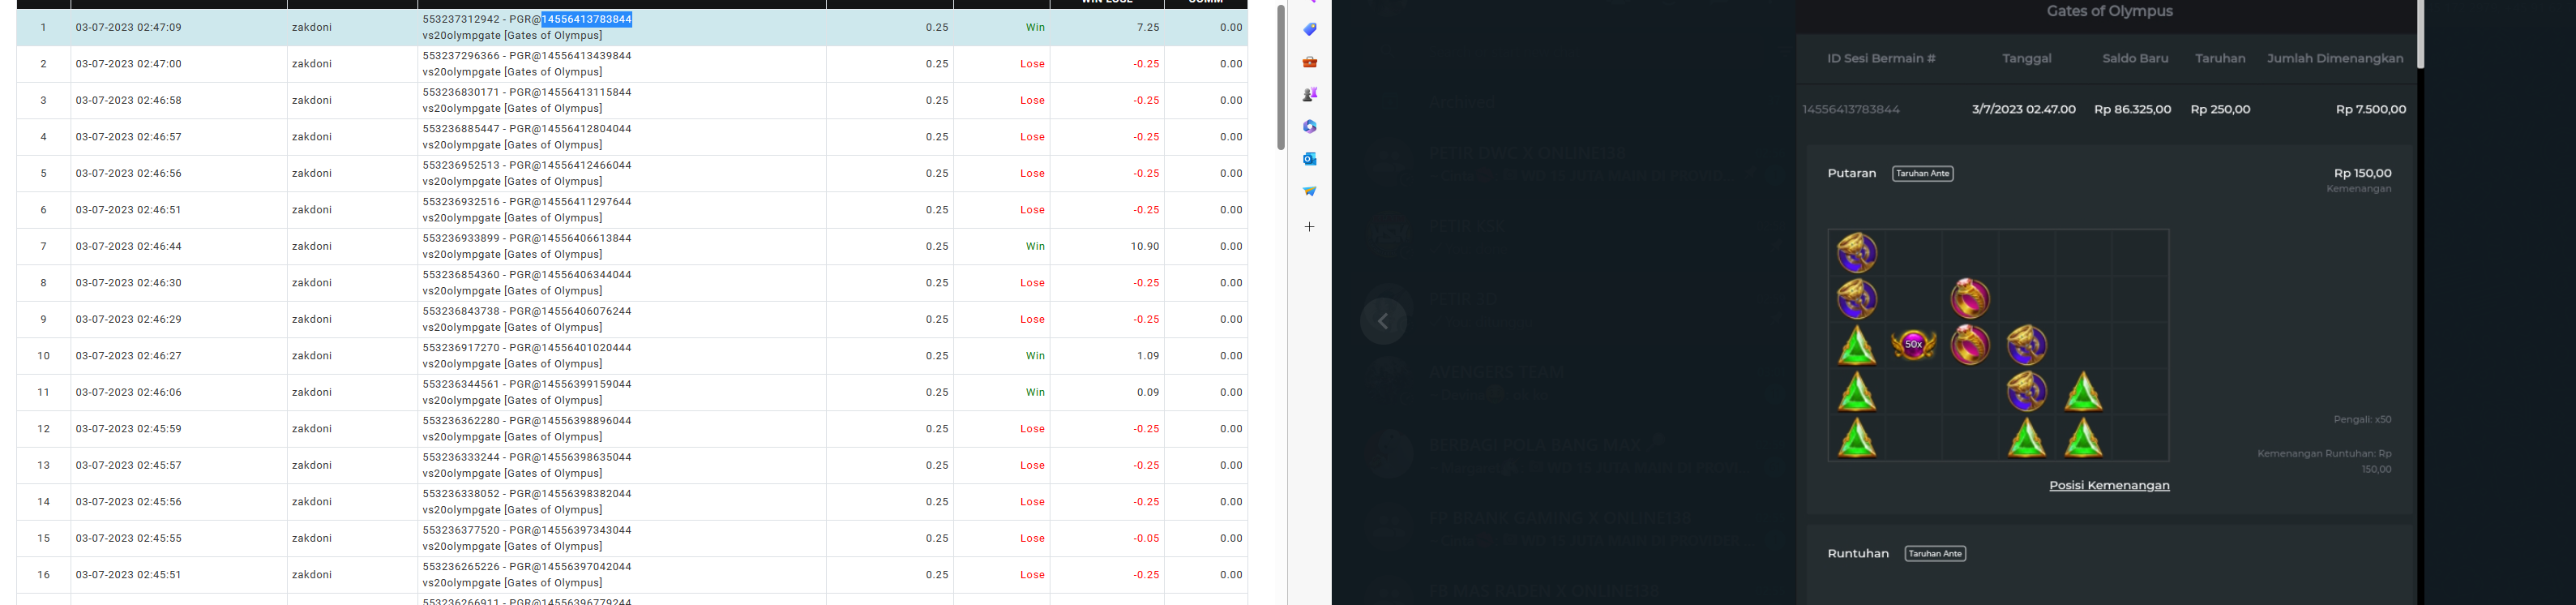Click username zakdoni in row 9
2576x605 pixels.
pos(311,319)
